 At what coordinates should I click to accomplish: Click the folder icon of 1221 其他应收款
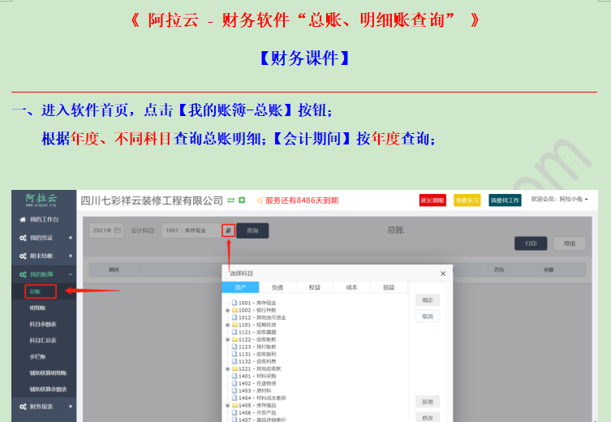[235, 368]
